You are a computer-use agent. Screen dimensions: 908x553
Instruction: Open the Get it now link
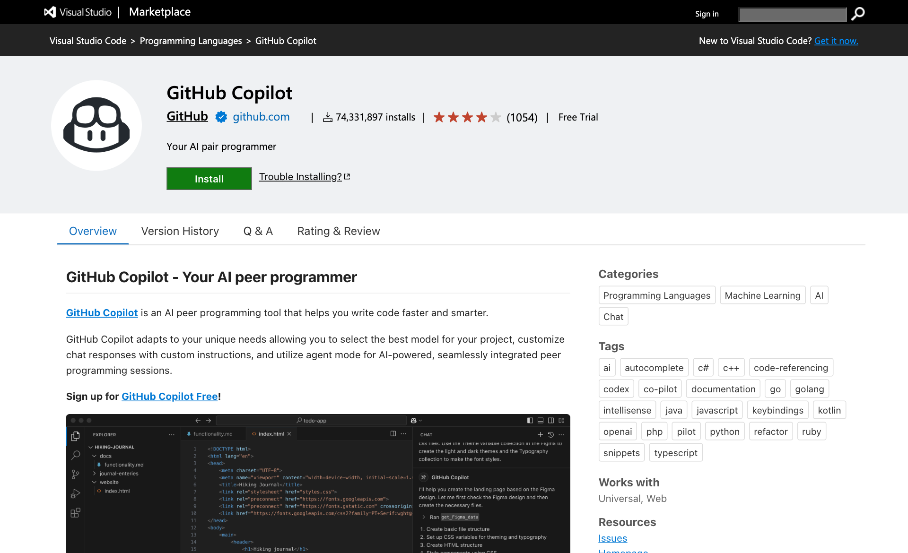point(836,41)
